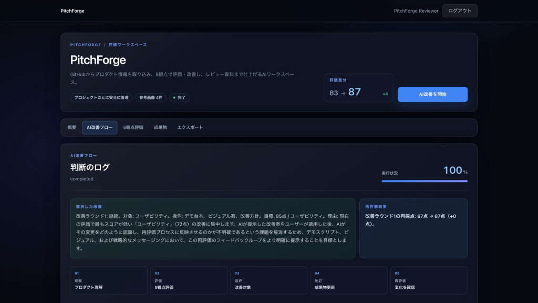The image size is (538, 303).
Task: Click the green 完了 status indicator
Action: [x=179, y=97]
